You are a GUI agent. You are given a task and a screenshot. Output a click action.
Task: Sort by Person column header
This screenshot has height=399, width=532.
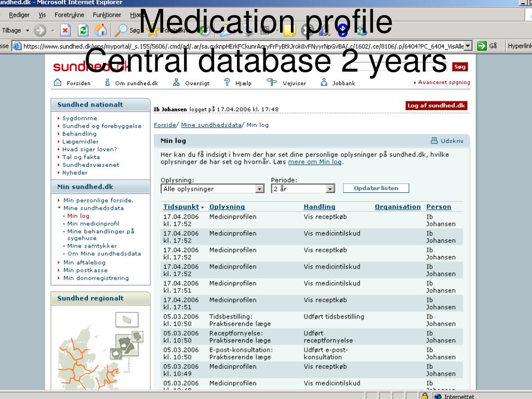click(x=438, y=207)
